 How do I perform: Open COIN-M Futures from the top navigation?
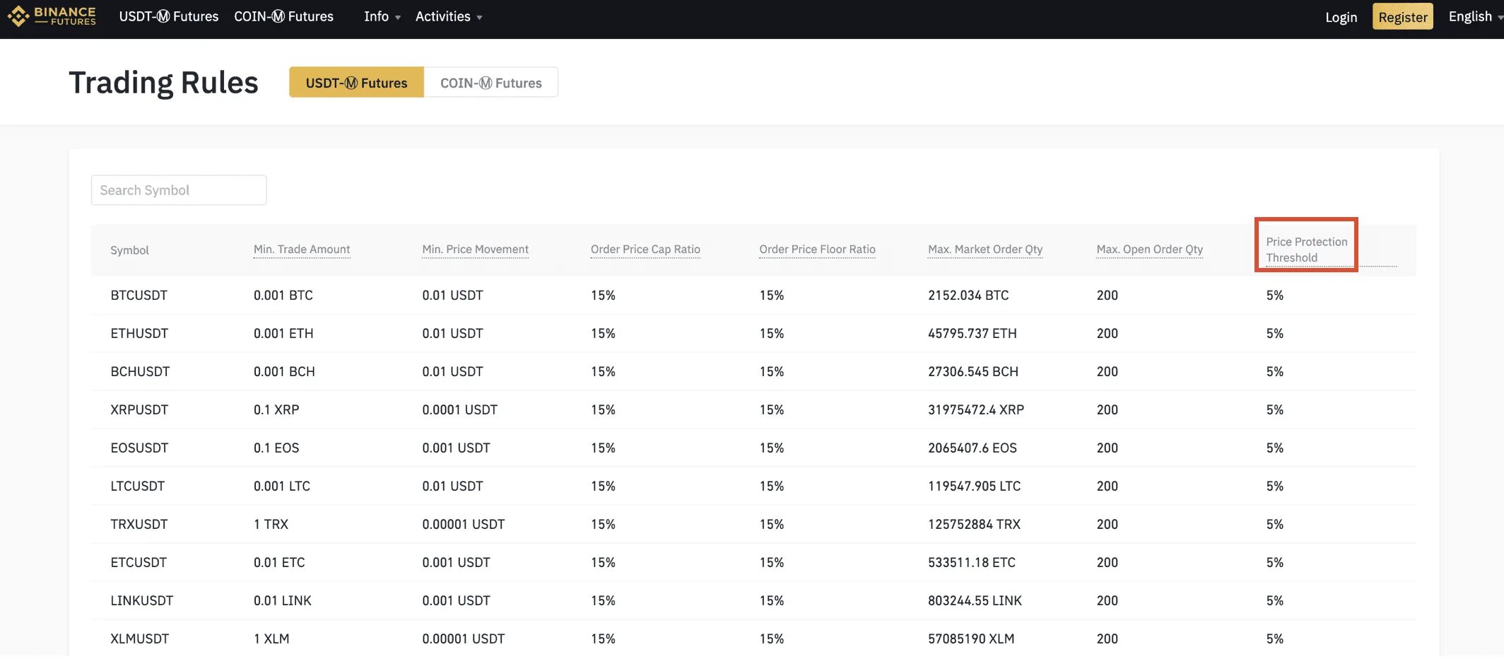(x=283, y=16)
